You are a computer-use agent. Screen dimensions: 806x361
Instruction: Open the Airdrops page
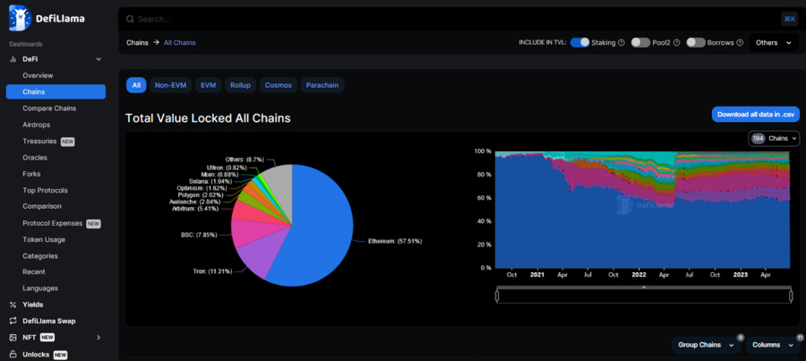36,125
